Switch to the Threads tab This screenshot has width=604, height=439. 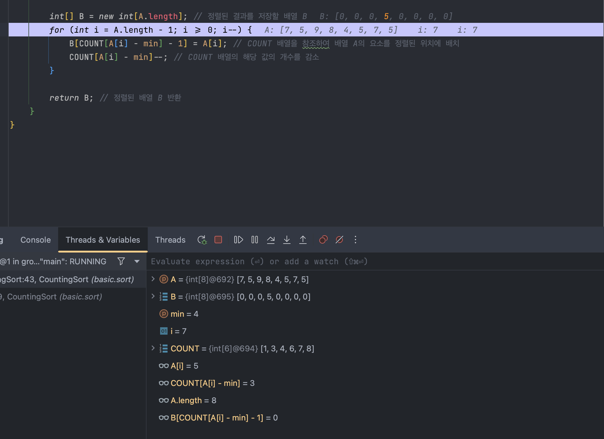[170, 240]
